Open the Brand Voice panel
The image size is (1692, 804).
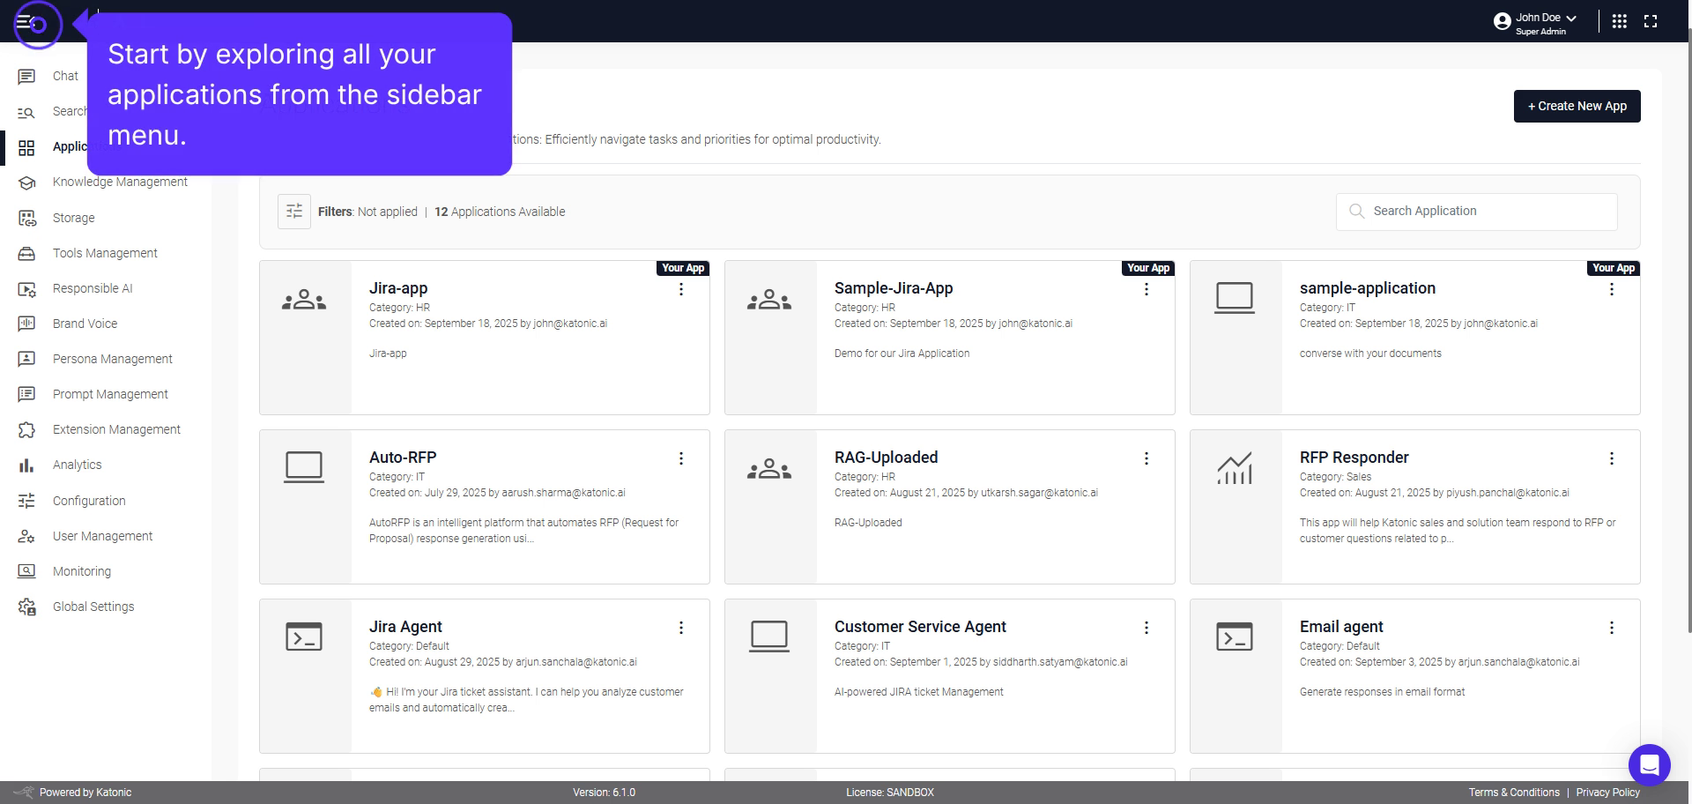pos(85,324)
